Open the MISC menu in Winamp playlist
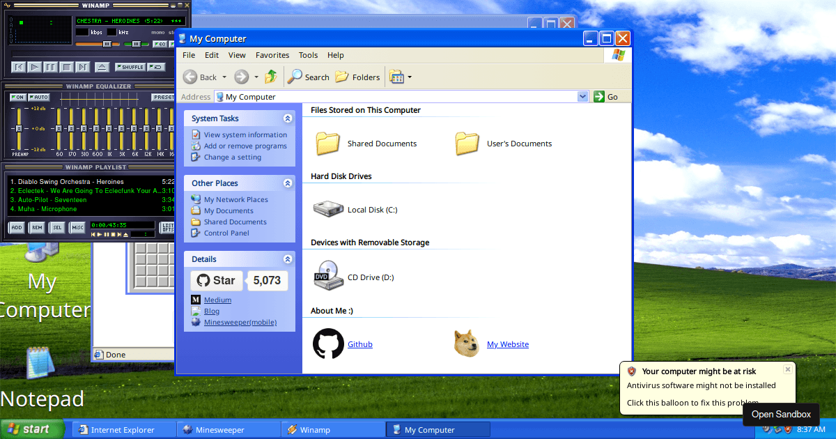 78,228
